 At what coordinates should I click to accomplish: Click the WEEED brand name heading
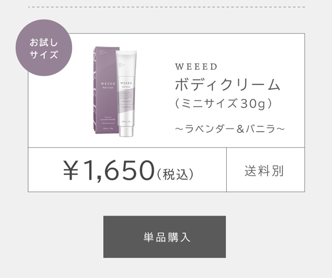point(196,67)
